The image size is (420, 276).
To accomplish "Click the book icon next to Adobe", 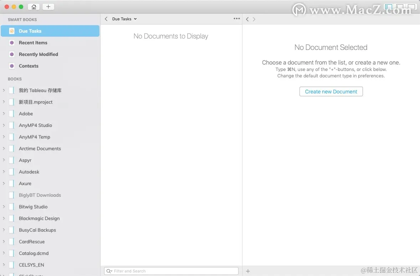I will click(x=11, y=114).
